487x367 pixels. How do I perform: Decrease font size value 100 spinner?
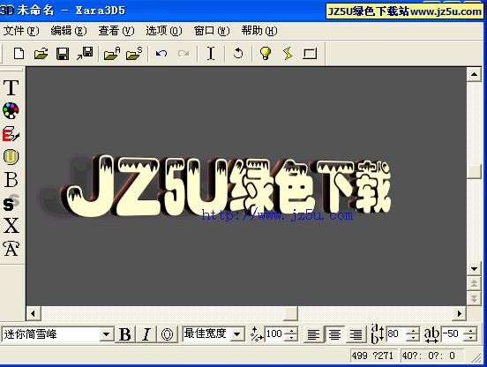point(291,338)
